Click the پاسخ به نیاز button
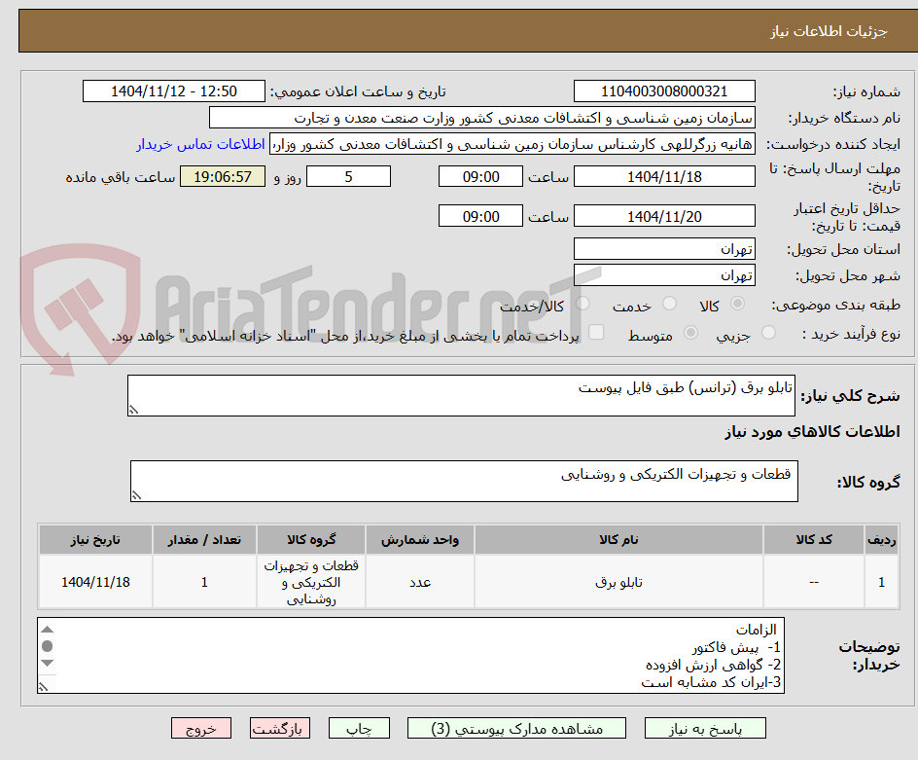 (705, 728)
